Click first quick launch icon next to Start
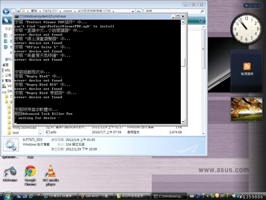This screenshot has width=266, height=200. (19, 196)
